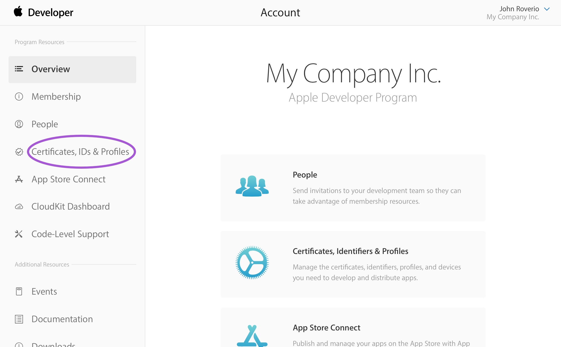The width and height of the screenshot is (561, 347).
Task: Click the CloudKit Dashboard cloud icon
Action: pyautogui.click(x=19, y=207)
